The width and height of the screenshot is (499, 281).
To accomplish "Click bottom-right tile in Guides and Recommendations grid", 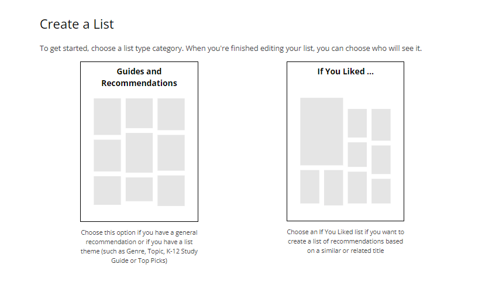I will coord(171,190).
